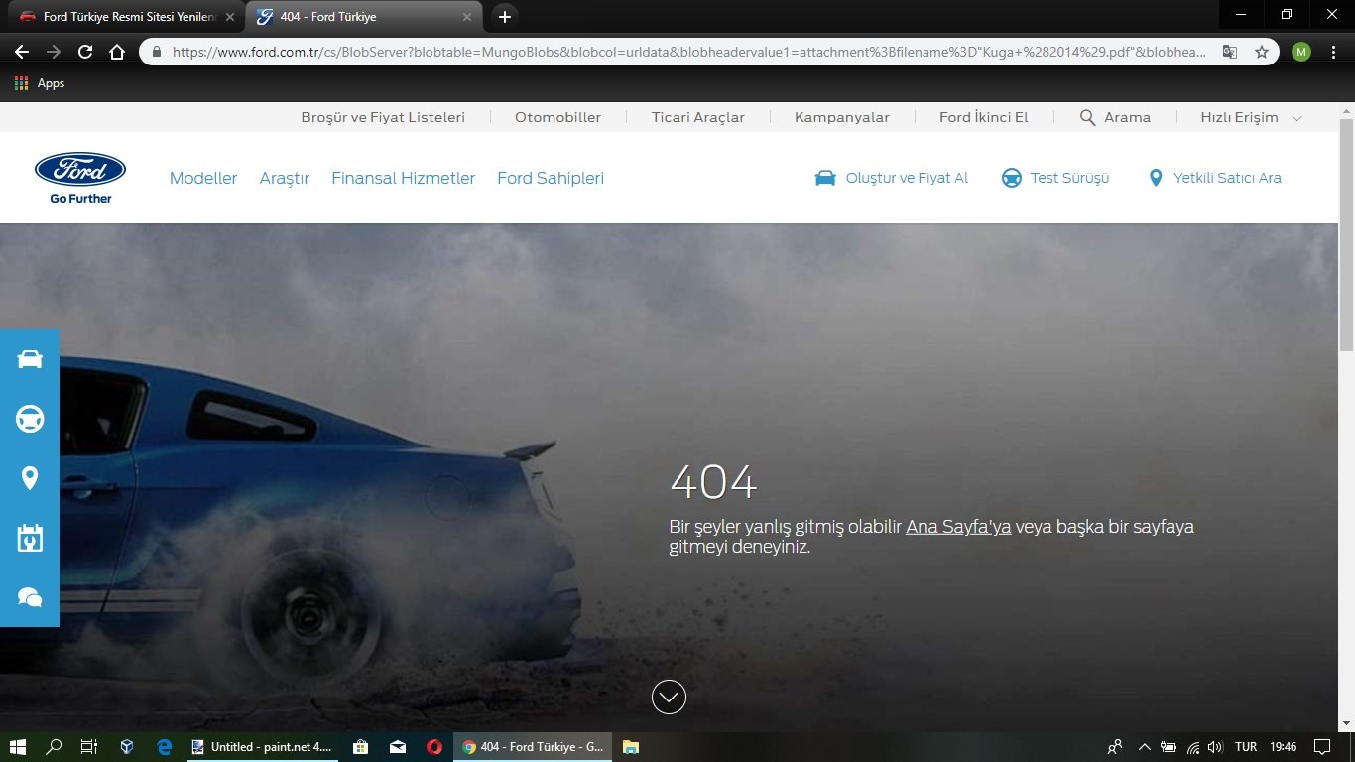Click the circular scroll-down chevron button
The width and height of the screenshot is (1355, 762).
669,697
